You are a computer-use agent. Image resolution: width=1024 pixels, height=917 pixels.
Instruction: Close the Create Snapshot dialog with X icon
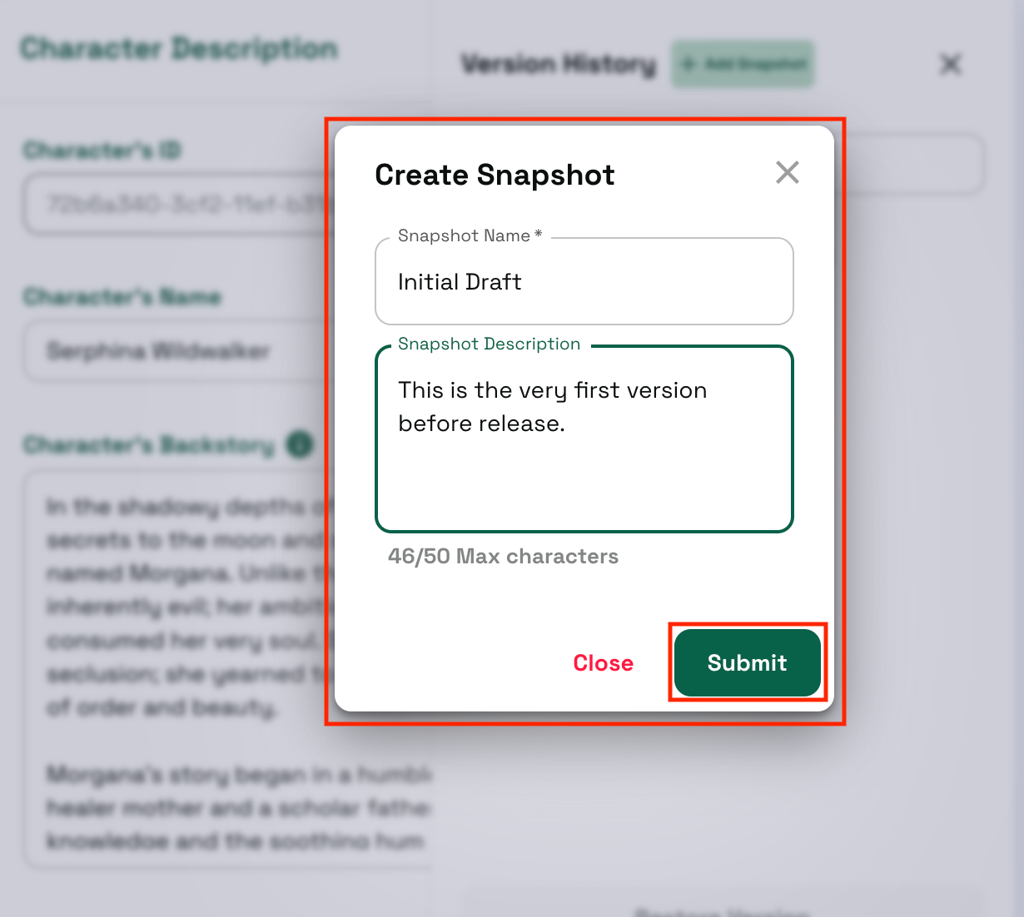(787, 173)
